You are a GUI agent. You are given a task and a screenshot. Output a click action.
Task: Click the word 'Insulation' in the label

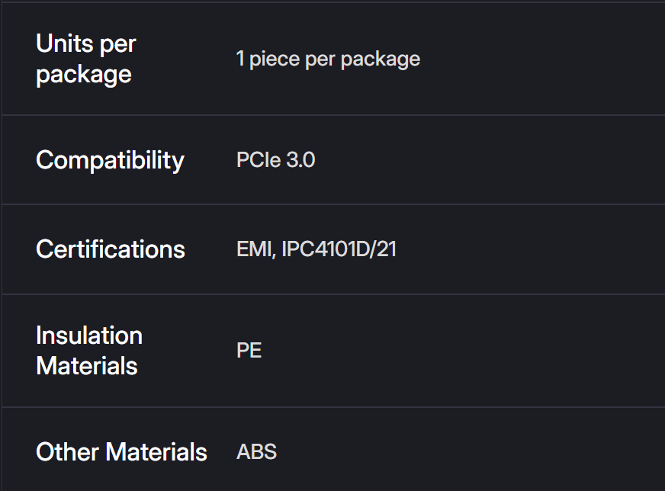[x=88, y=335]
